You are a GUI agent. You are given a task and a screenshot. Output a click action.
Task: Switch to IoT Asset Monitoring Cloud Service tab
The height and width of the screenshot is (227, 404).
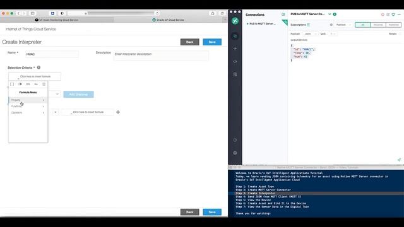click(57, 20)
